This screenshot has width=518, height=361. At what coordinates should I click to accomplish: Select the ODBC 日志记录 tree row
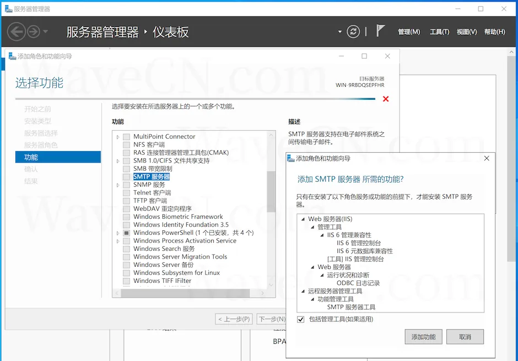[358, 283]
